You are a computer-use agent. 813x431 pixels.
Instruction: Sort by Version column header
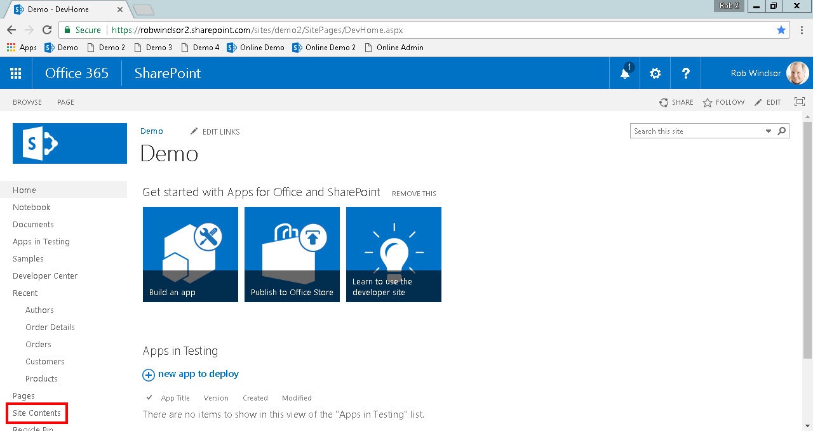coord(216,398)
